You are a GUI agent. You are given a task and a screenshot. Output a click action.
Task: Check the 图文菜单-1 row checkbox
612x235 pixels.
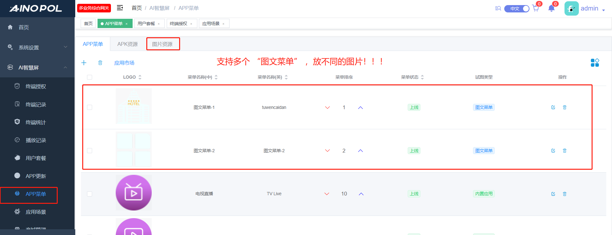90,107
